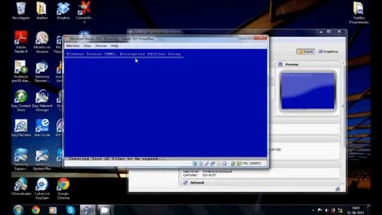382x215 pixels.
Task: Click the VM preview thumbnail in VirtualBox Manager
Action: point(308,91)
